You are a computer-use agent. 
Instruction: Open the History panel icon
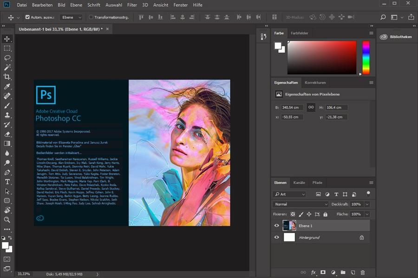tap(263, 37)
